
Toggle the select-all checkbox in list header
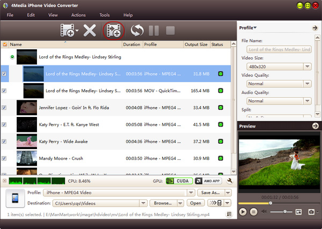5,45
